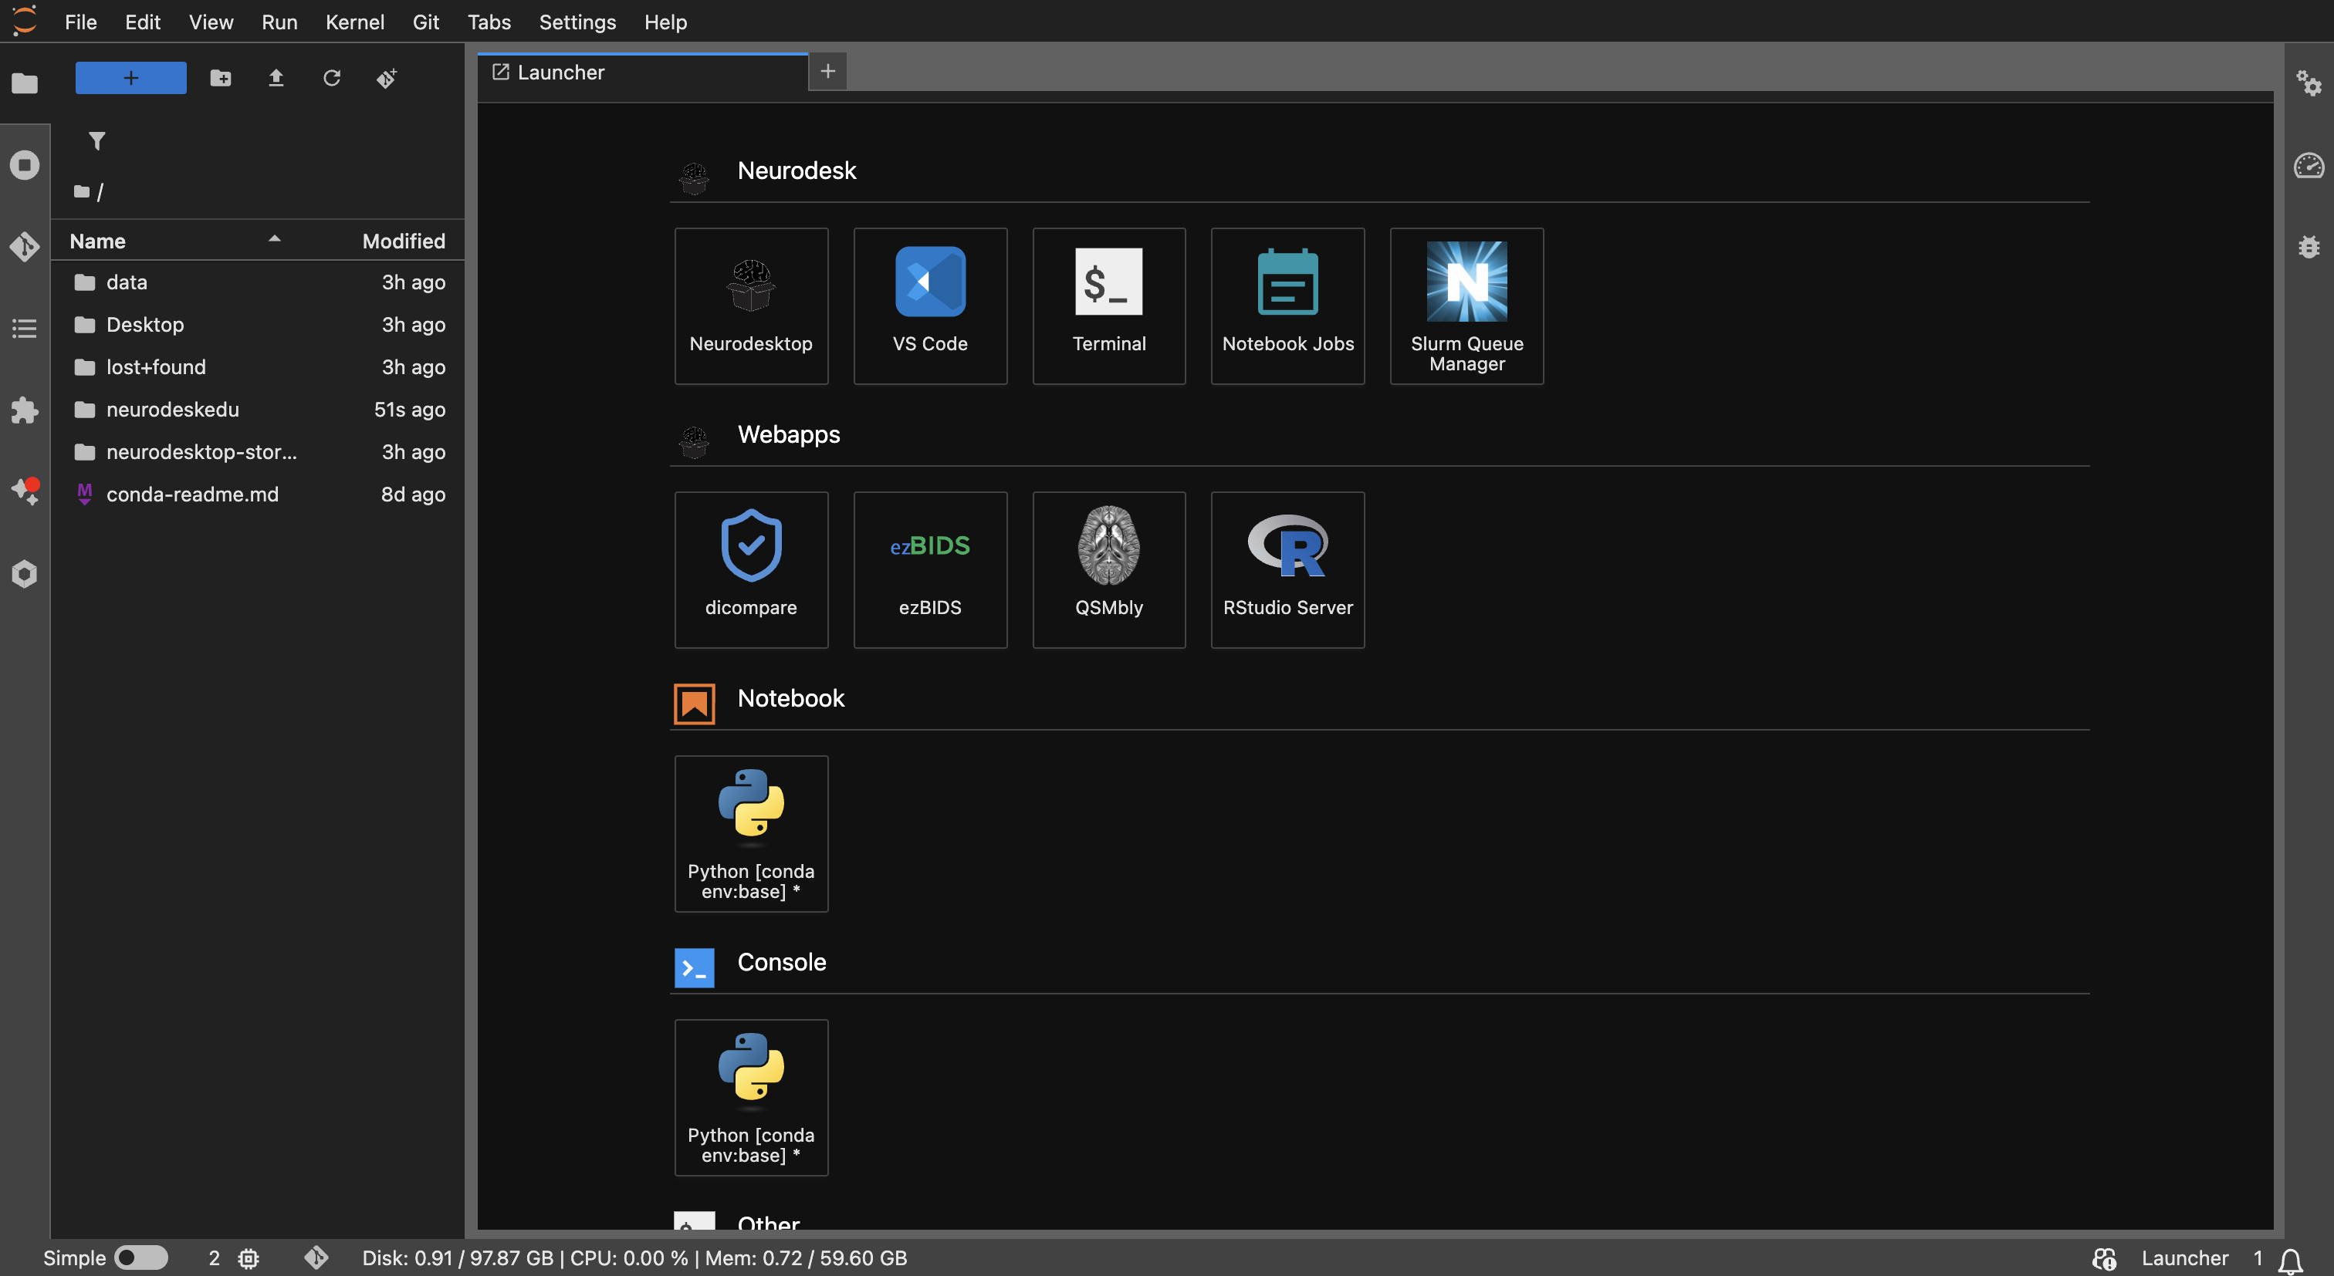Refresh the file browser list
The width and height of the screenshot is (2334, 1276).
332,78
